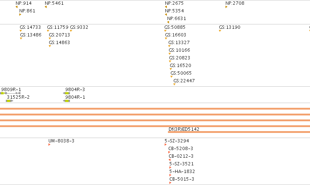Click the 5-HA-1832 insertion label
Viewport: 310px width, 185px height.
(182, 172)
